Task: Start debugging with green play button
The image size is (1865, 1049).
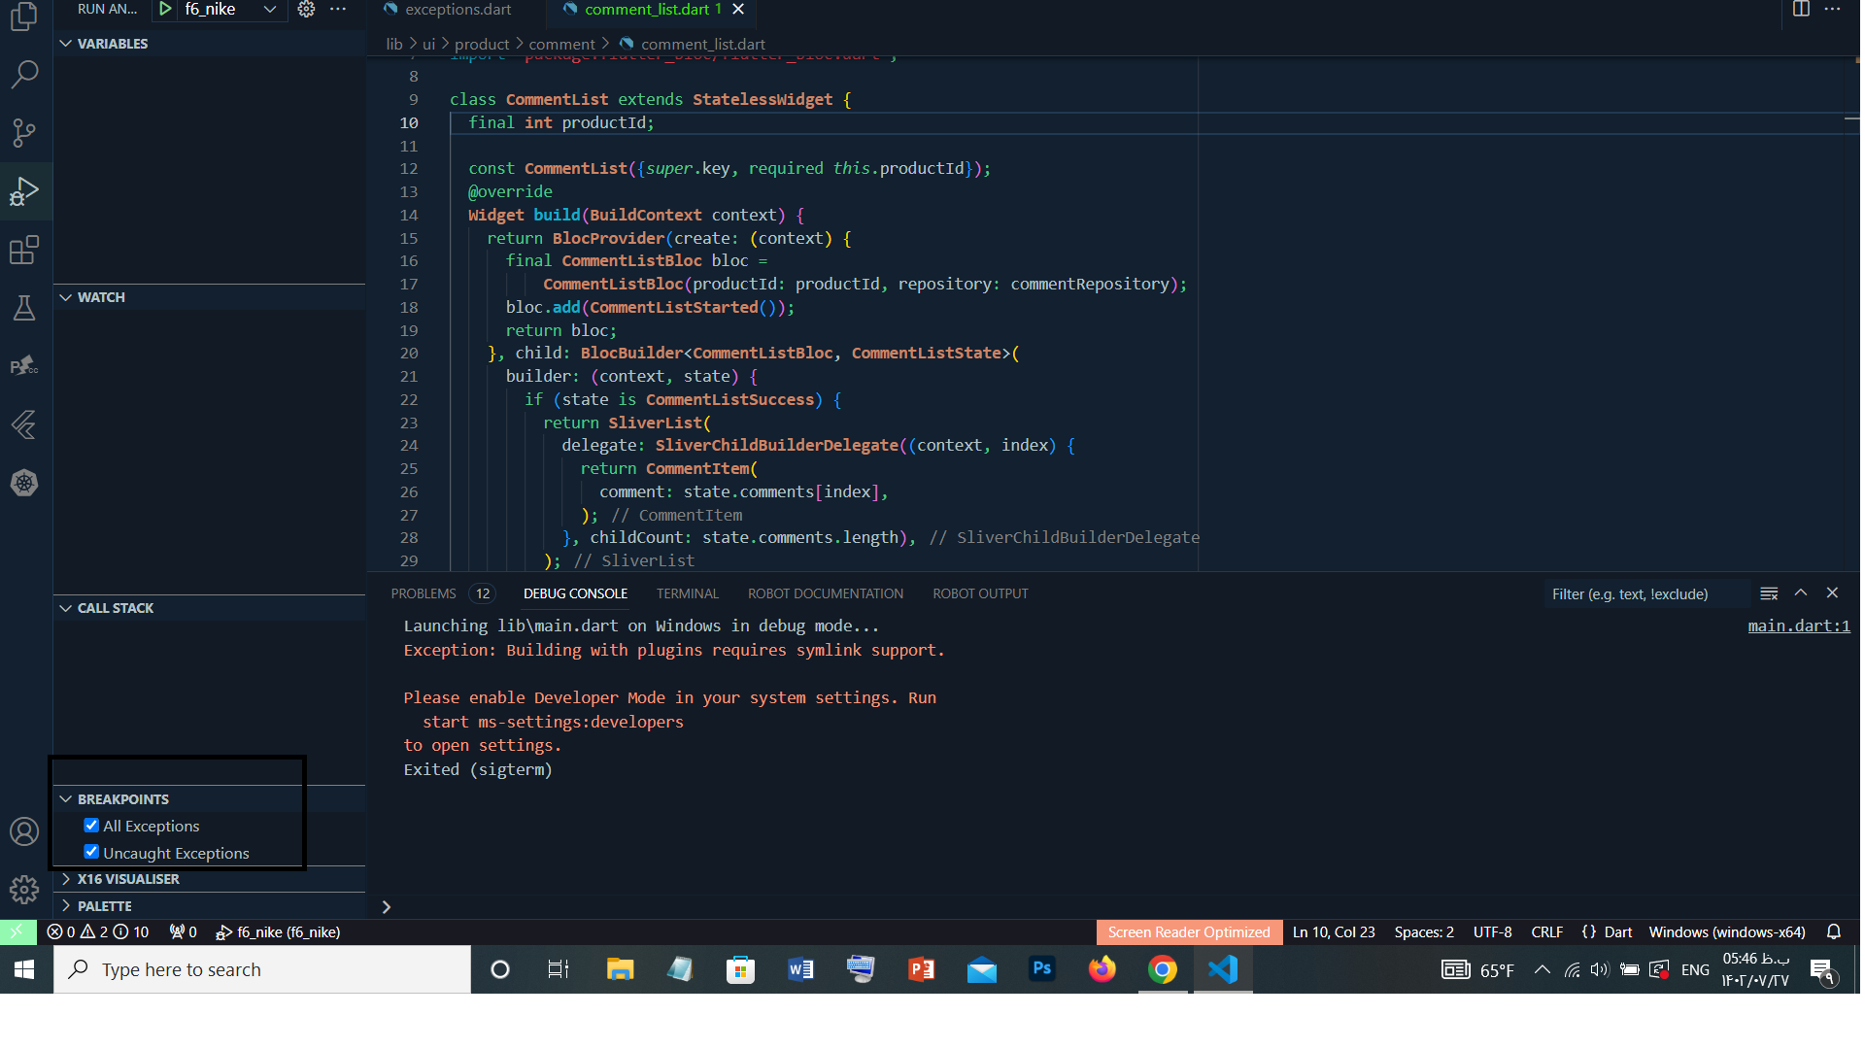Action: 165,9
